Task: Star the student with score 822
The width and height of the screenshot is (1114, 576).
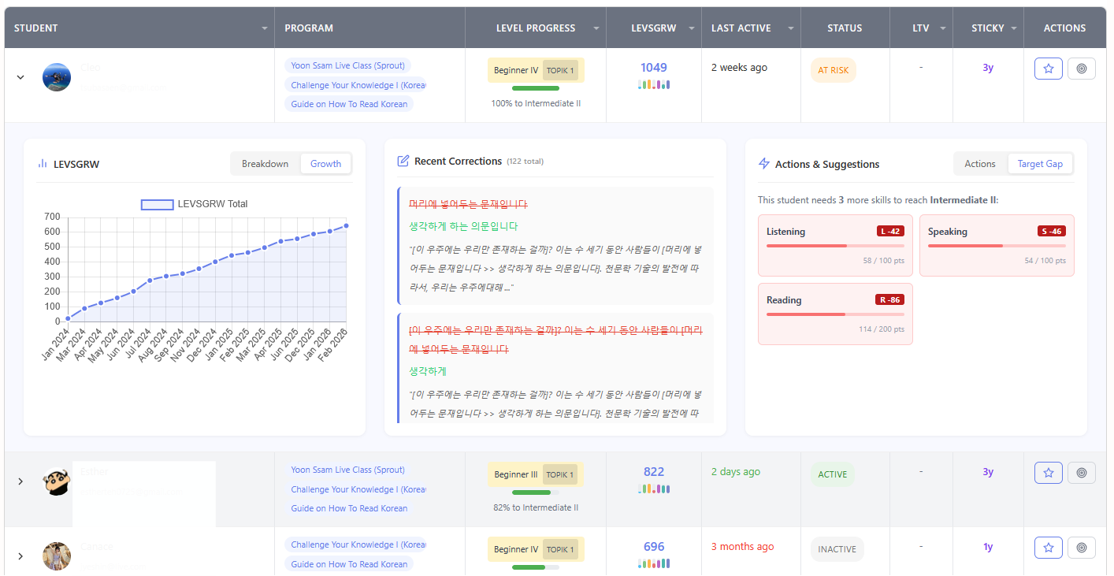Action: [1048, 473]
